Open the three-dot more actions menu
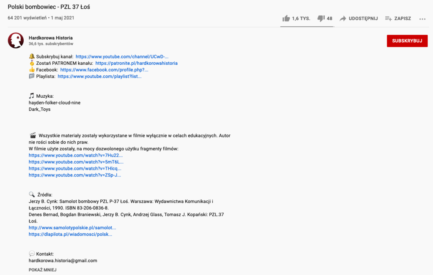Screen dimensions: 433x275 point(422,19)
